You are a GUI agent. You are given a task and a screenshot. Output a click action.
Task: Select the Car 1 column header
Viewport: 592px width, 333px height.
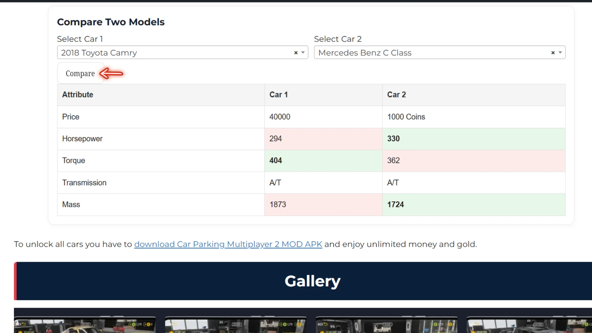click(278, 95)
